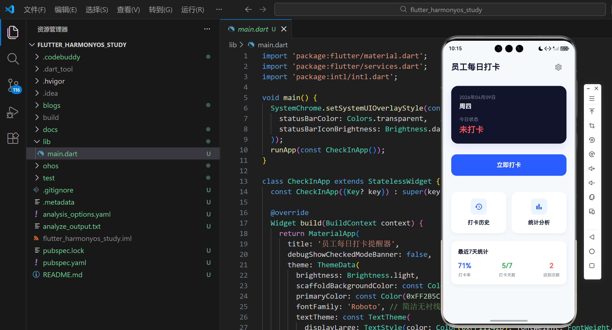Click the emulator shake-device icon
Image resolution: width=612 pixels, height=330 pixels.
point(592,197)
